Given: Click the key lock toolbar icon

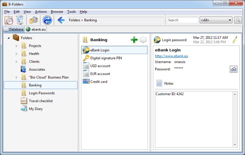Looking at the screenshot, I should click(x=33, y=20).
